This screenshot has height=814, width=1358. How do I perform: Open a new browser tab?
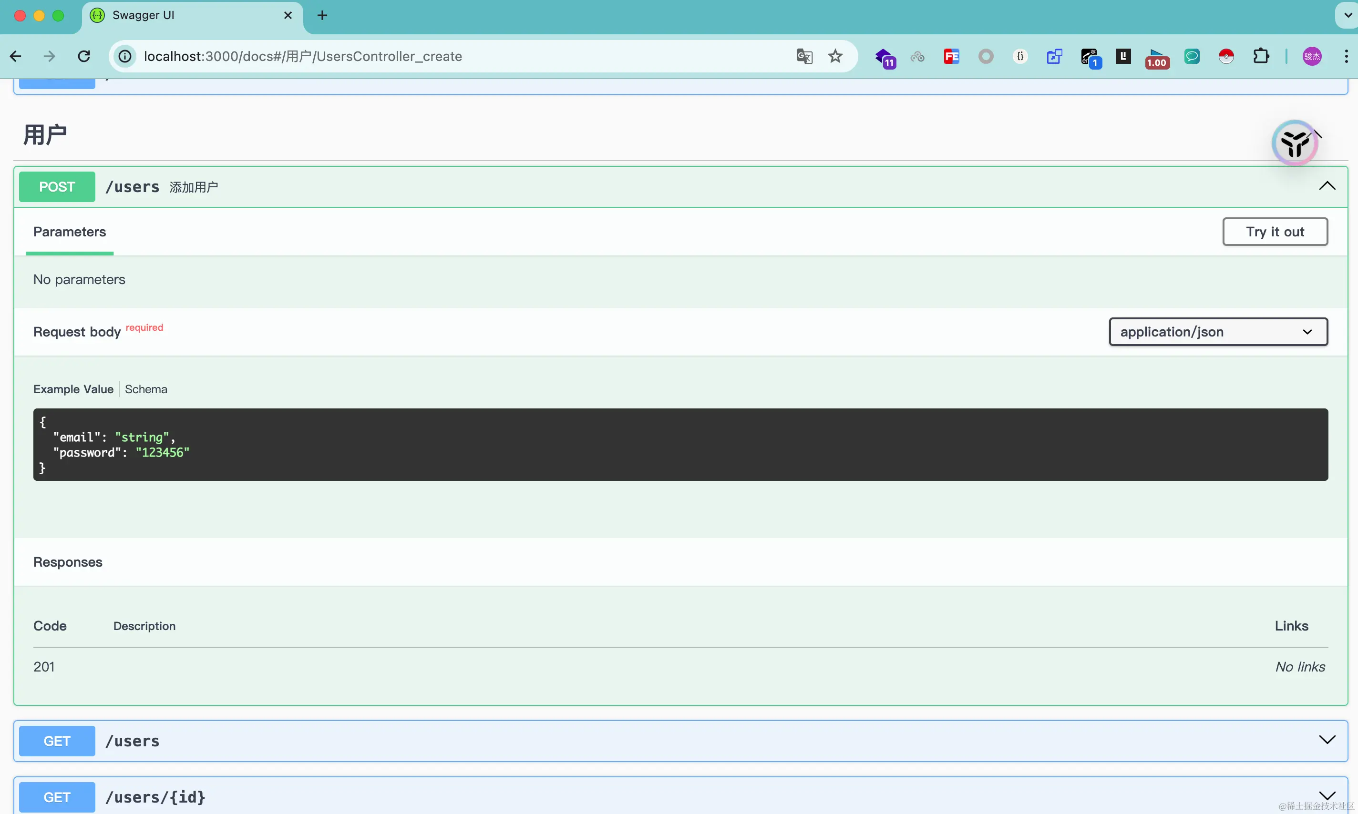click(322, 15)
